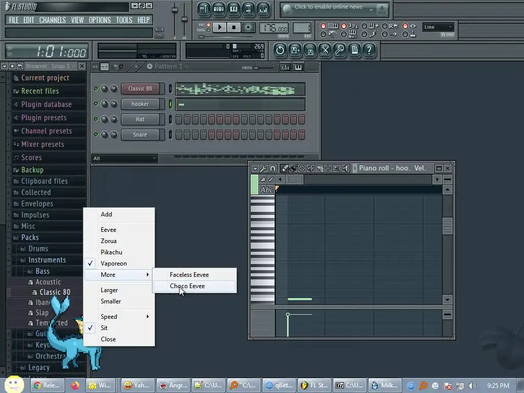Open the piano roll menu arrow

255,168
